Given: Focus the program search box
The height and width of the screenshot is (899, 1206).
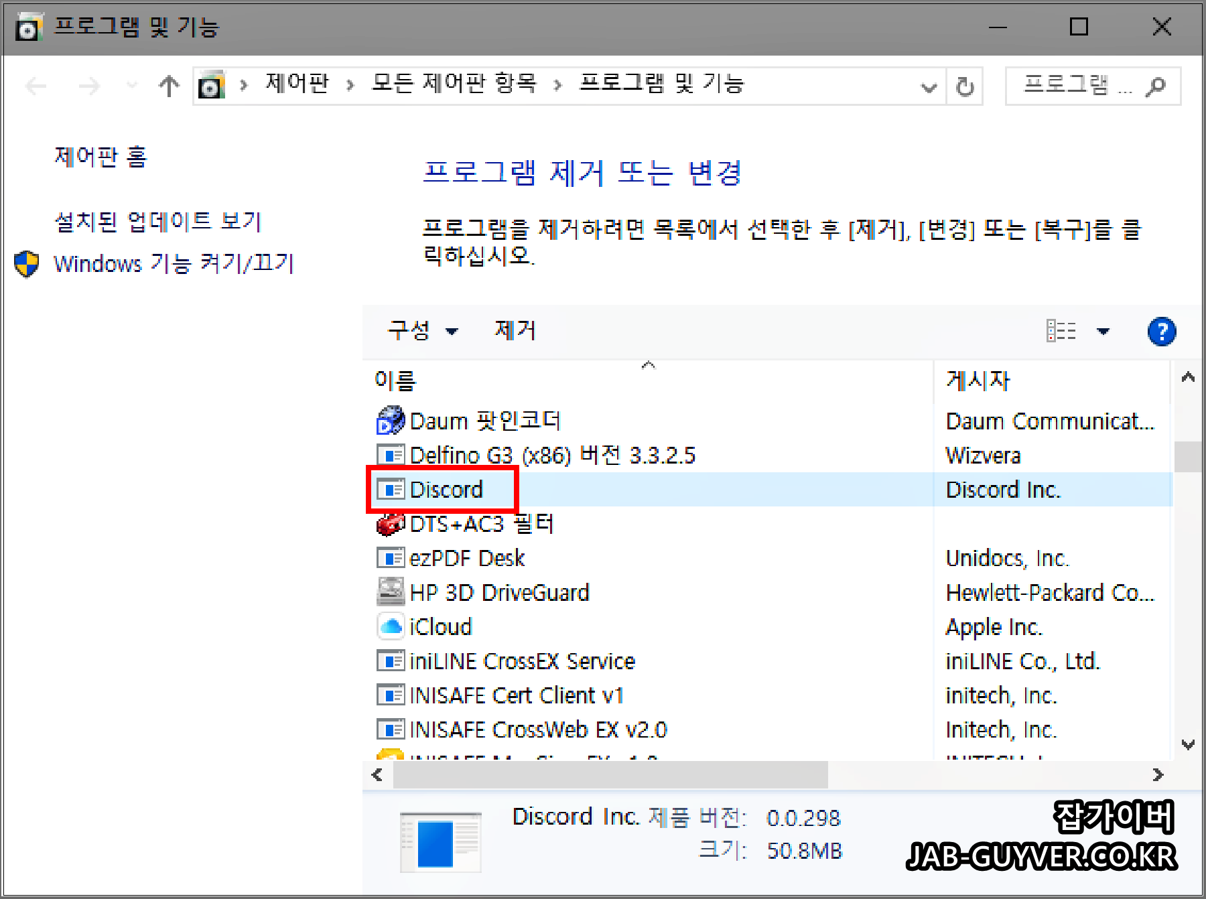Looking at the screenshot, I should click(x=1093, y=86).
